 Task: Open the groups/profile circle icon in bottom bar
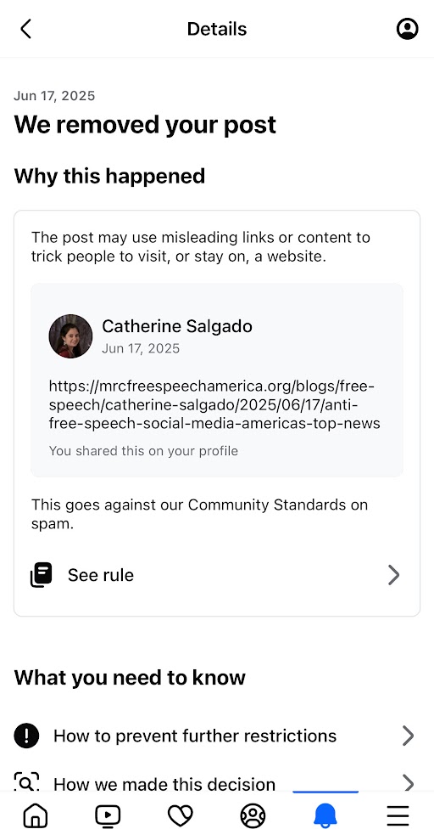click(x=253, y=815)
